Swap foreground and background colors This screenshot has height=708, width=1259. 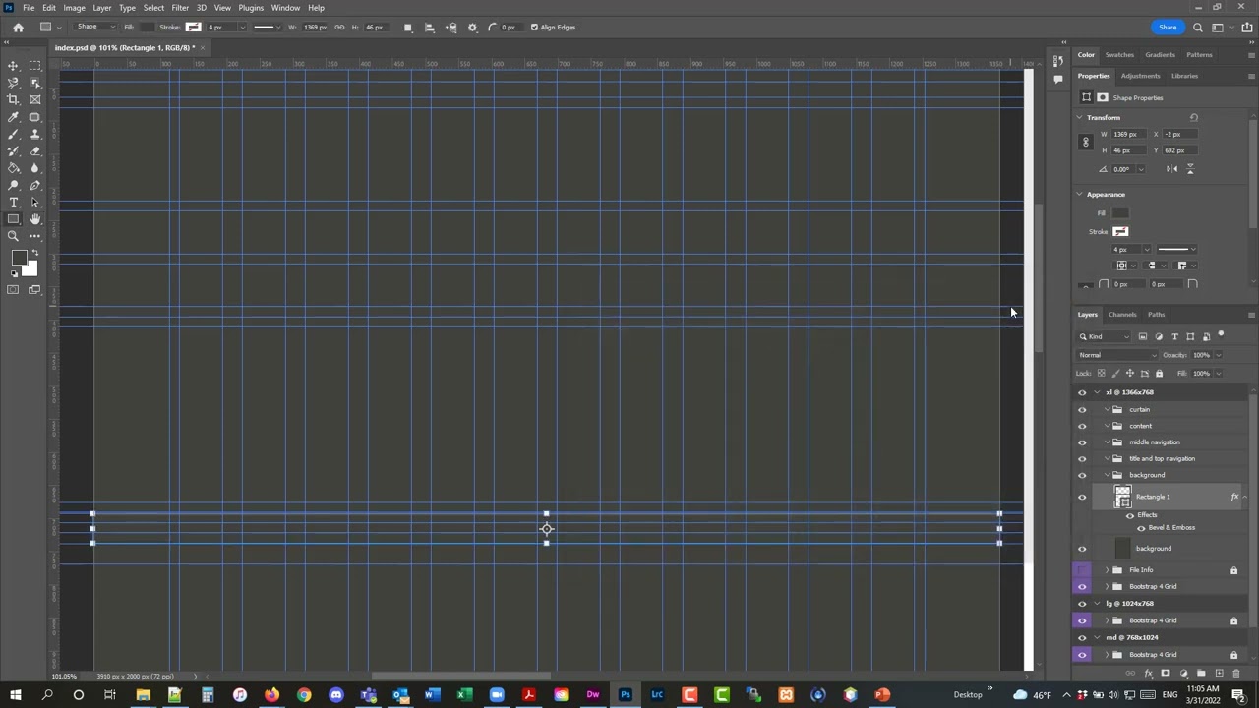[x=34, y=254]
